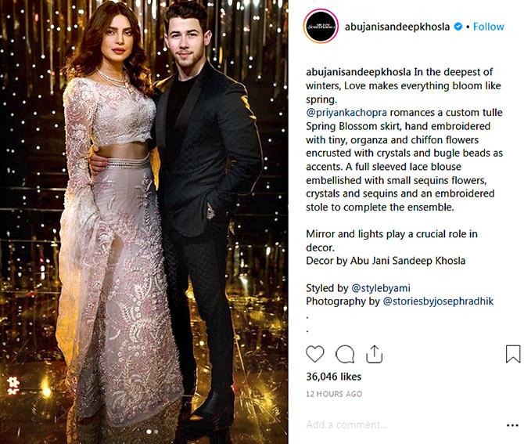The height and width of the screenshot is (444, 524).
Task: Click the couple's photo in post
Action: (x=144, y=222)
